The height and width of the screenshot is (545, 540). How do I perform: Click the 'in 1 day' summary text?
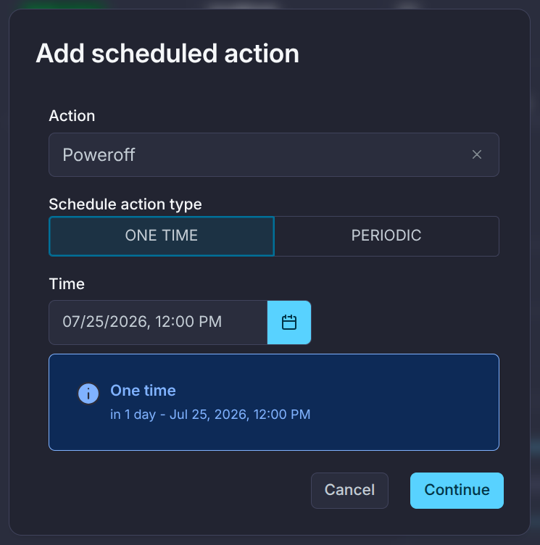tap(133, 415)
